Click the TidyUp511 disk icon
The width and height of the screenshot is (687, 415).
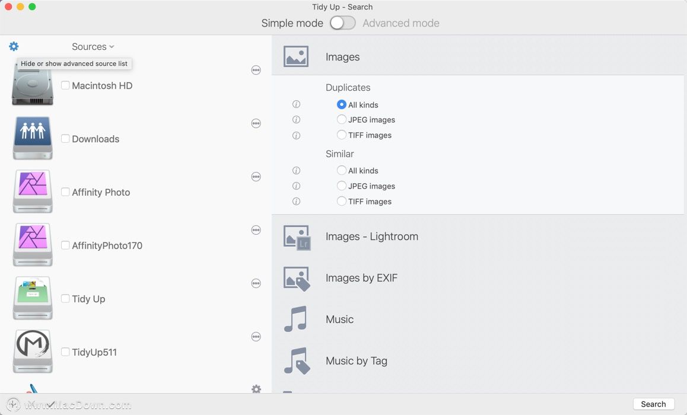33,352
